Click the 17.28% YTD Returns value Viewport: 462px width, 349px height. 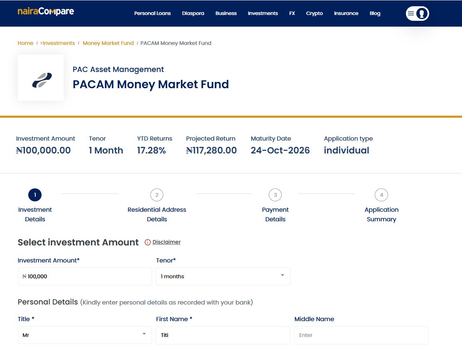(x=152, y=151)
